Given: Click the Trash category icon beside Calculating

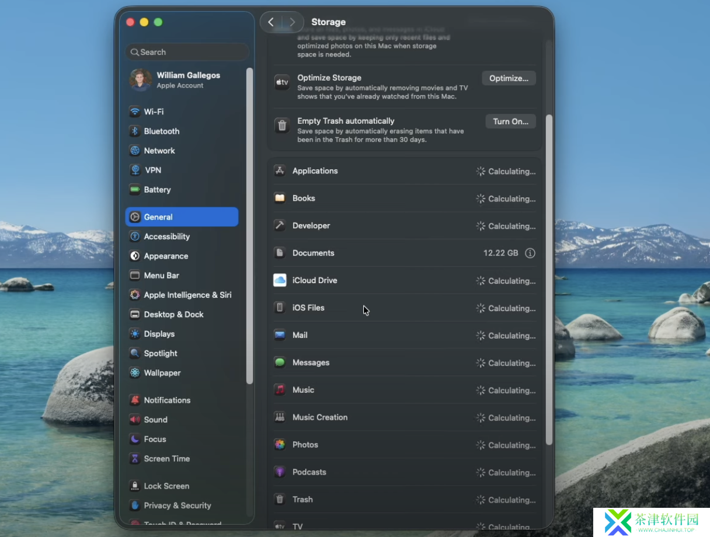Looking at the screenshot, I should click(280, 500).
